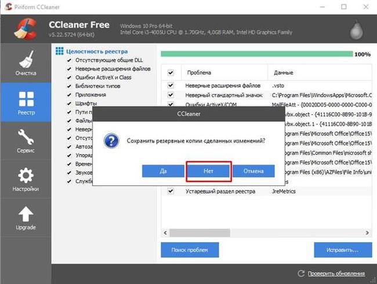Click the CCleaner logo in header
Viewport: 377px width, 284px height.
(x=26, y=28)
